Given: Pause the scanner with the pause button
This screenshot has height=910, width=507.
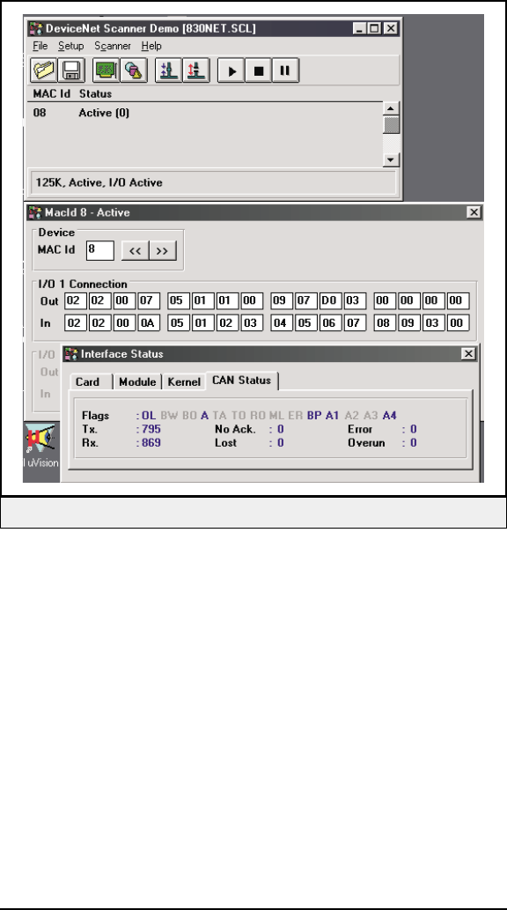Looking at the screenshot, I should 285,70.
